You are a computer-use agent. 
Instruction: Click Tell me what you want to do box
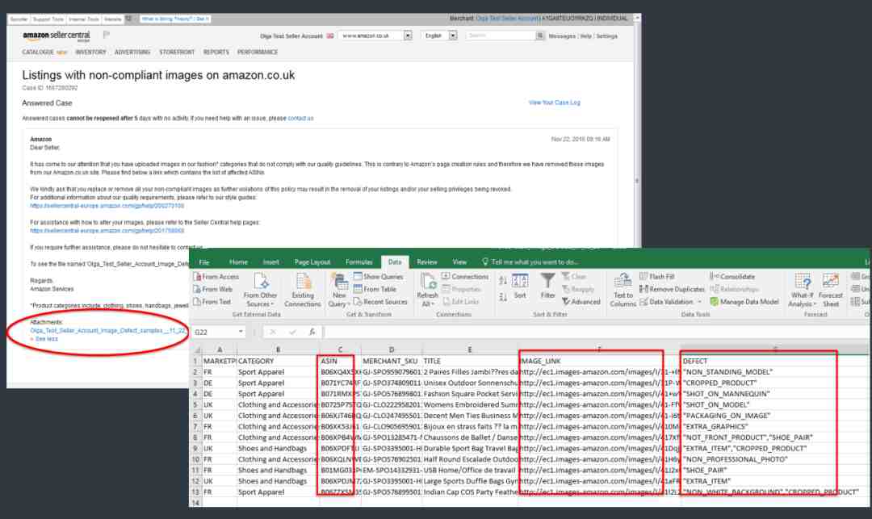click(530, 262)
